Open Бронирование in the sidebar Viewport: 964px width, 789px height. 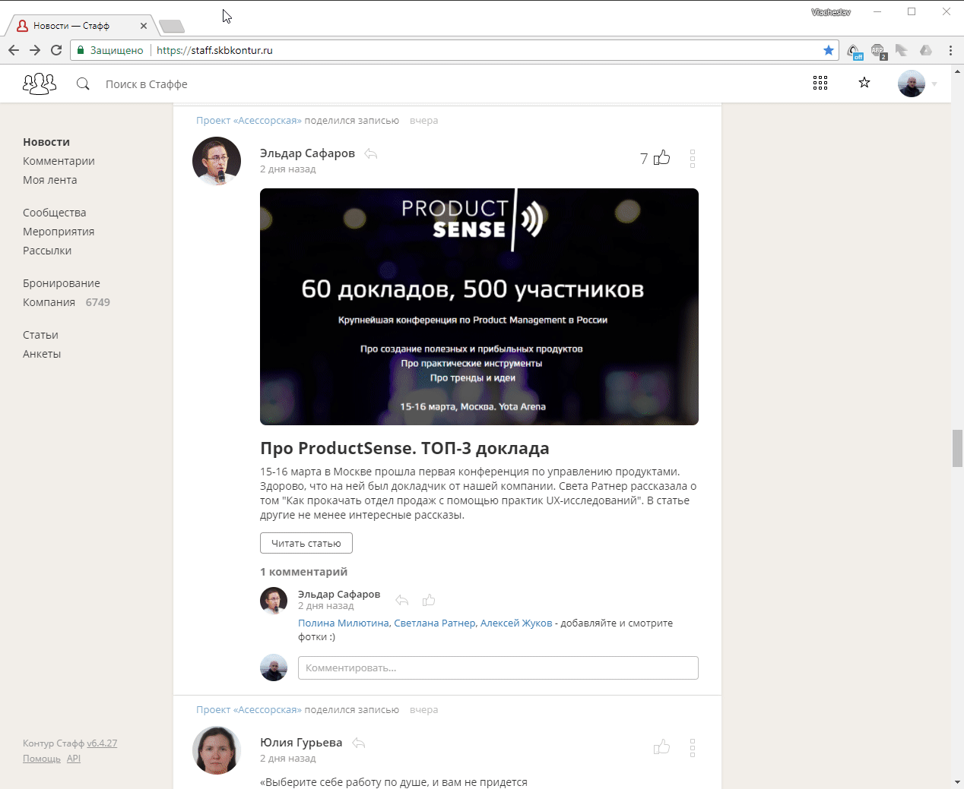[62, 283]
